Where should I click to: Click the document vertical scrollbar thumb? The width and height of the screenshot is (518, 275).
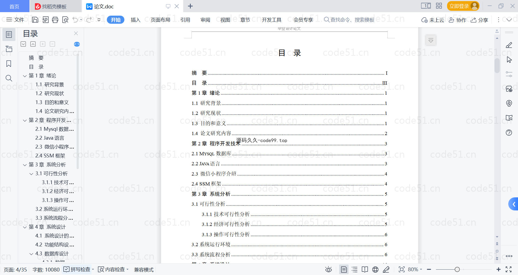pos(497,66)
